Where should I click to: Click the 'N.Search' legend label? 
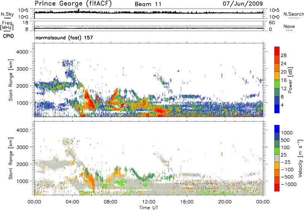[x=293, y=14]
